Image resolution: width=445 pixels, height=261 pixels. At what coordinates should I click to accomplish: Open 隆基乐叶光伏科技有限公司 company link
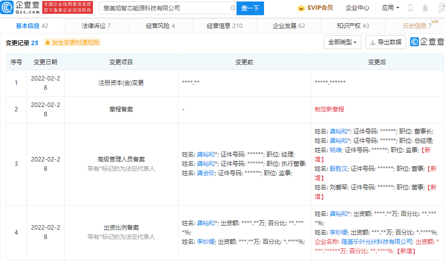377,242
